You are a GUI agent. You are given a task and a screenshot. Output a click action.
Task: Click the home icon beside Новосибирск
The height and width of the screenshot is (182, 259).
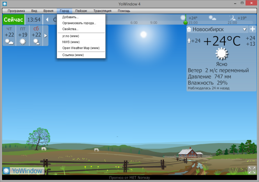click(x=189, y=29)
